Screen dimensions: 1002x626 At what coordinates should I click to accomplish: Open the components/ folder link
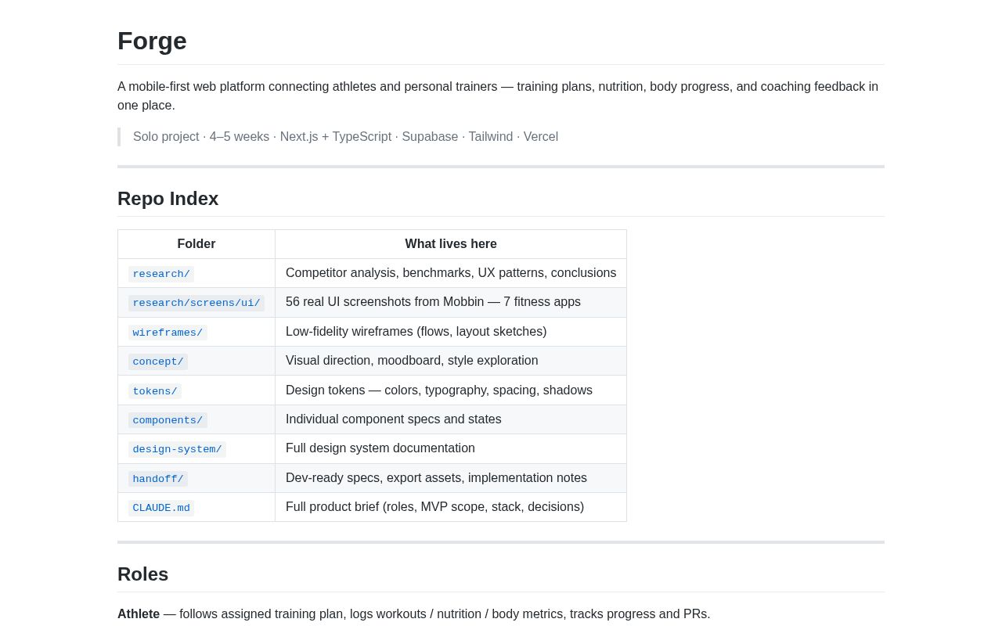(168, 420)
